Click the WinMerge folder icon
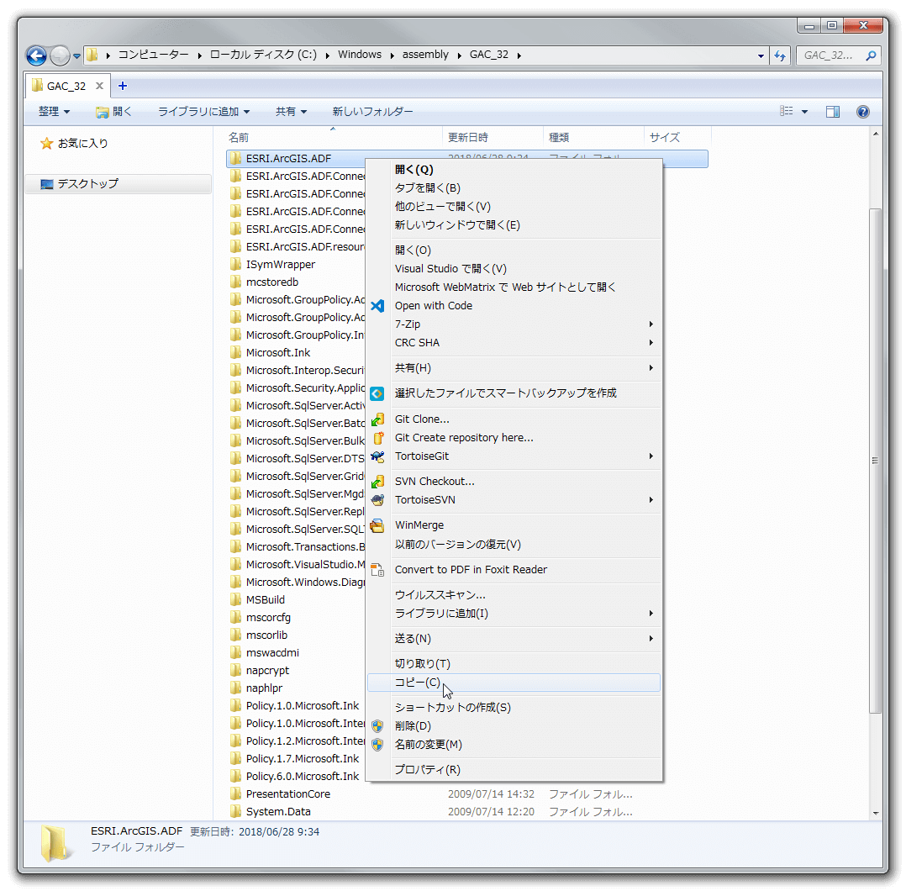 [x=377, y=525]
